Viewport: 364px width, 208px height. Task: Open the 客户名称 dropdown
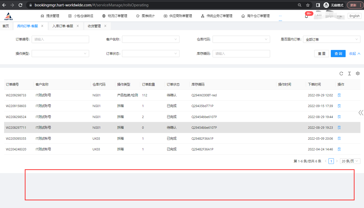click(151, 39)
